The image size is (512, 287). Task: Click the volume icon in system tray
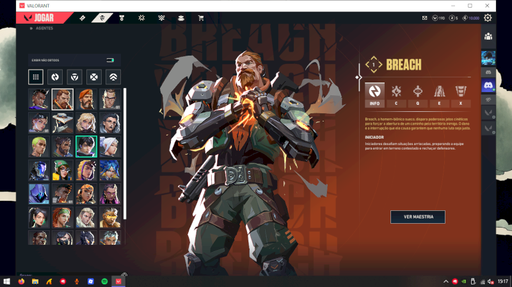point(490,281)
